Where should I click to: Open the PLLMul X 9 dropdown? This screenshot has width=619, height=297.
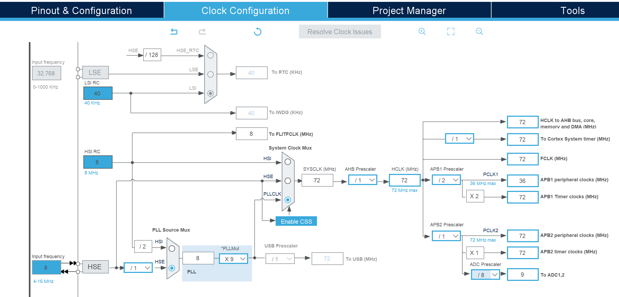(234, 259)
